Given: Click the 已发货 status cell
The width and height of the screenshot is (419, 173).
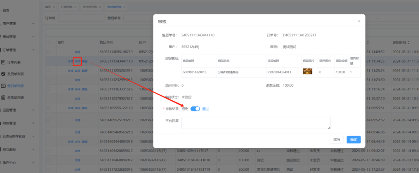Looking at the screenshot, I should point(314,170).
